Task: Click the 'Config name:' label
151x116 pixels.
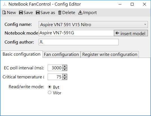Action: 18,24
